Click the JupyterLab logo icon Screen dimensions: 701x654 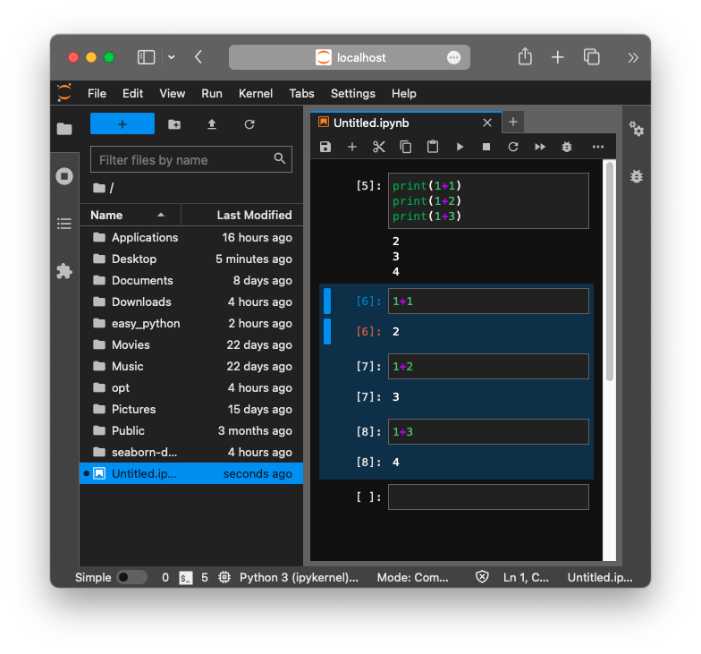point(64,93)
